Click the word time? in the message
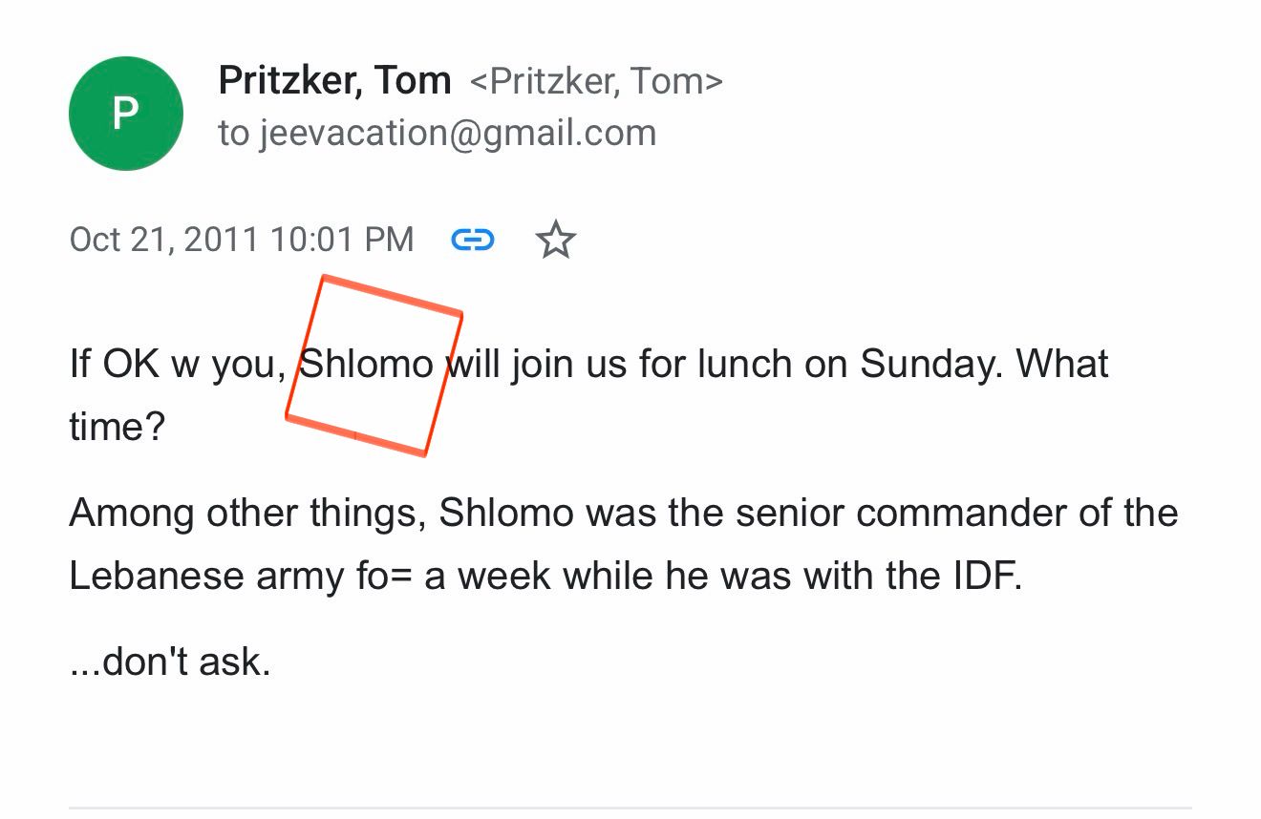1261x819 pixels. (x=118, y=427)
